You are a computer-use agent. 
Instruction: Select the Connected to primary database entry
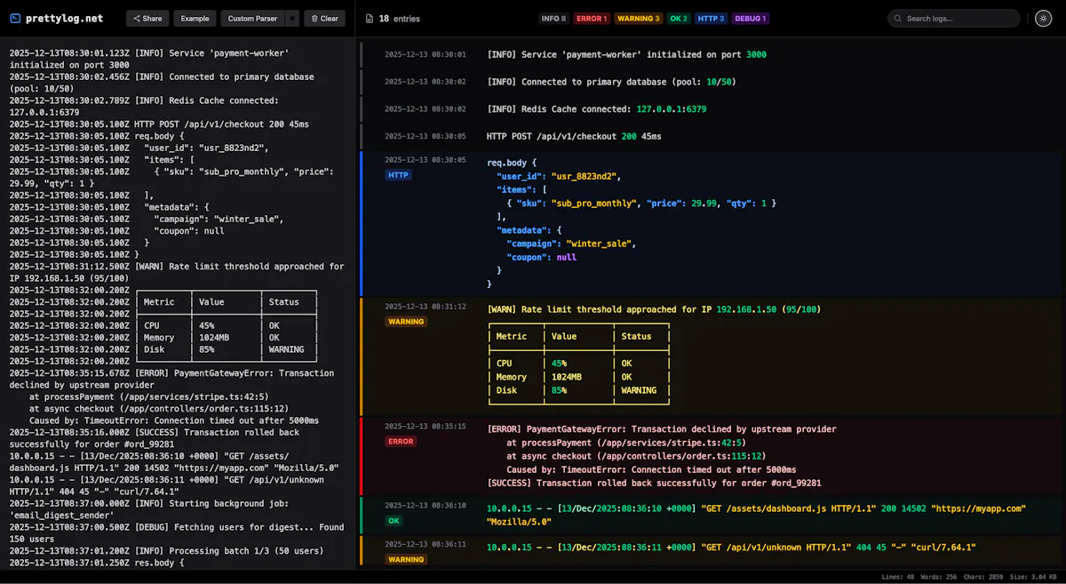tap(712, 82)
